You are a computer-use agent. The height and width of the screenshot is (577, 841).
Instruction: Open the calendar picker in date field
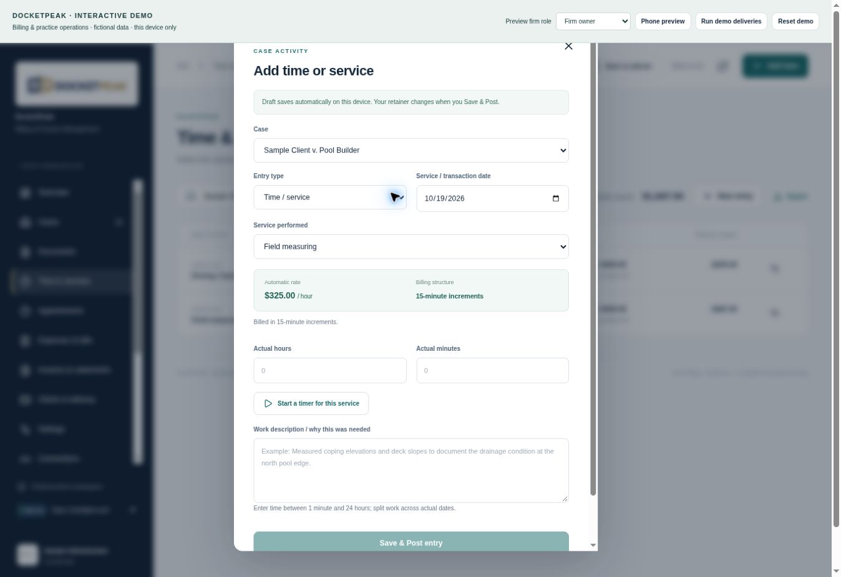point(556,198)
